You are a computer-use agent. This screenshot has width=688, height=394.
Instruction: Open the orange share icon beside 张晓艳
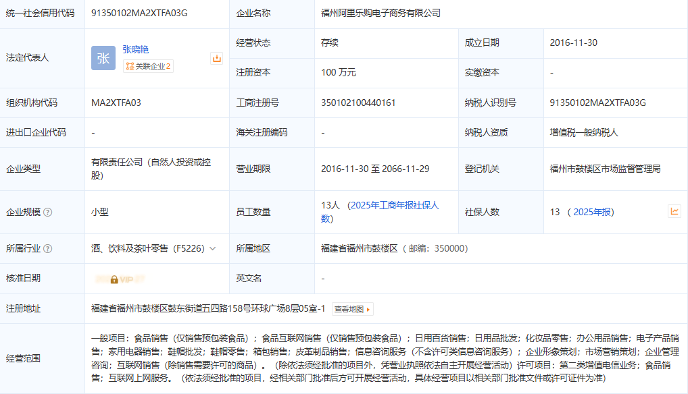pyautogui.click(x=217, y=58)
